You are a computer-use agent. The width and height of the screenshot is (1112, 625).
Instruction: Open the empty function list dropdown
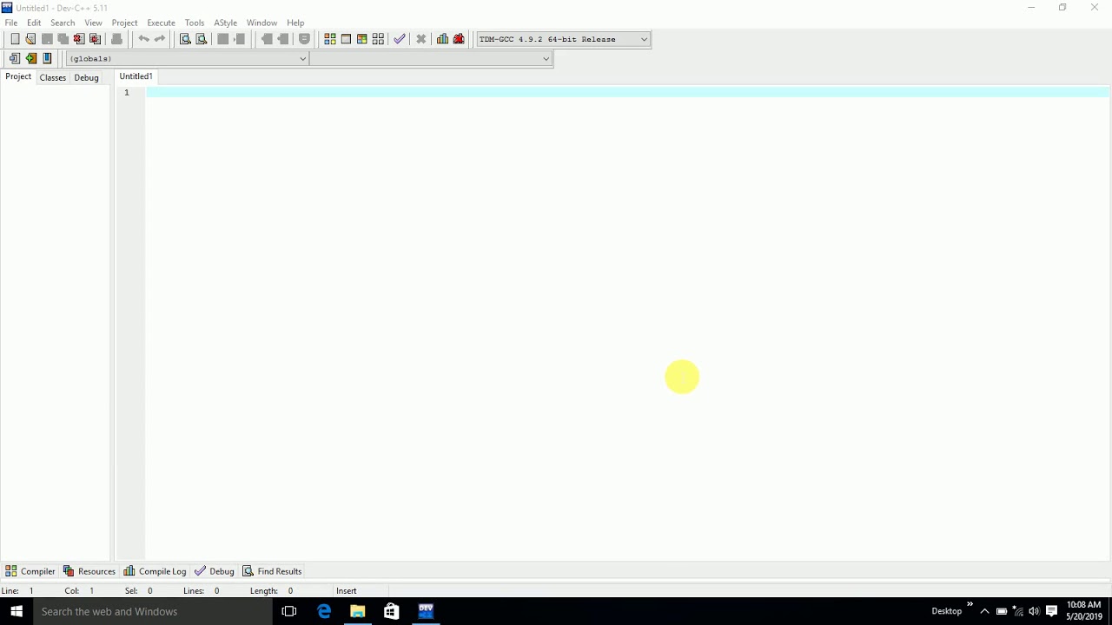(x=431, y=58)
